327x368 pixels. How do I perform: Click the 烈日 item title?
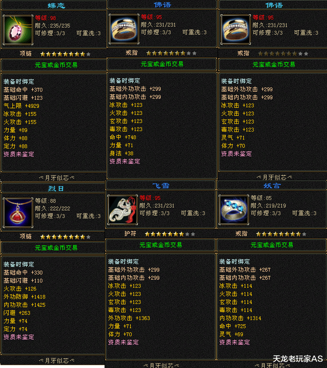tap(56, 188)
